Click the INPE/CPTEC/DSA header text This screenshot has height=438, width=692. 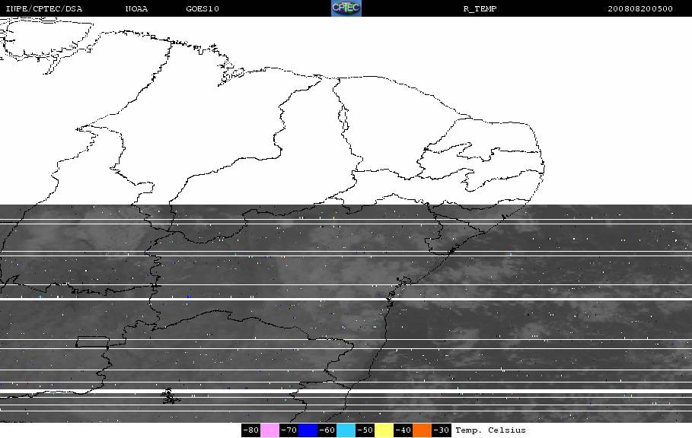(43, 9)
